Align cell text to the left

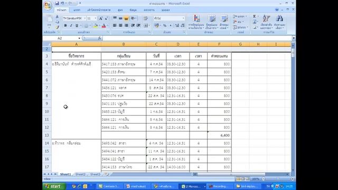click(x=115, y=26)
